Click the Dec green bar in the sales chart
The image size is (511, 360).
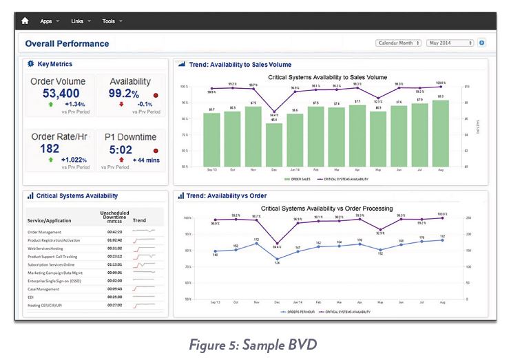click(274, 145)
